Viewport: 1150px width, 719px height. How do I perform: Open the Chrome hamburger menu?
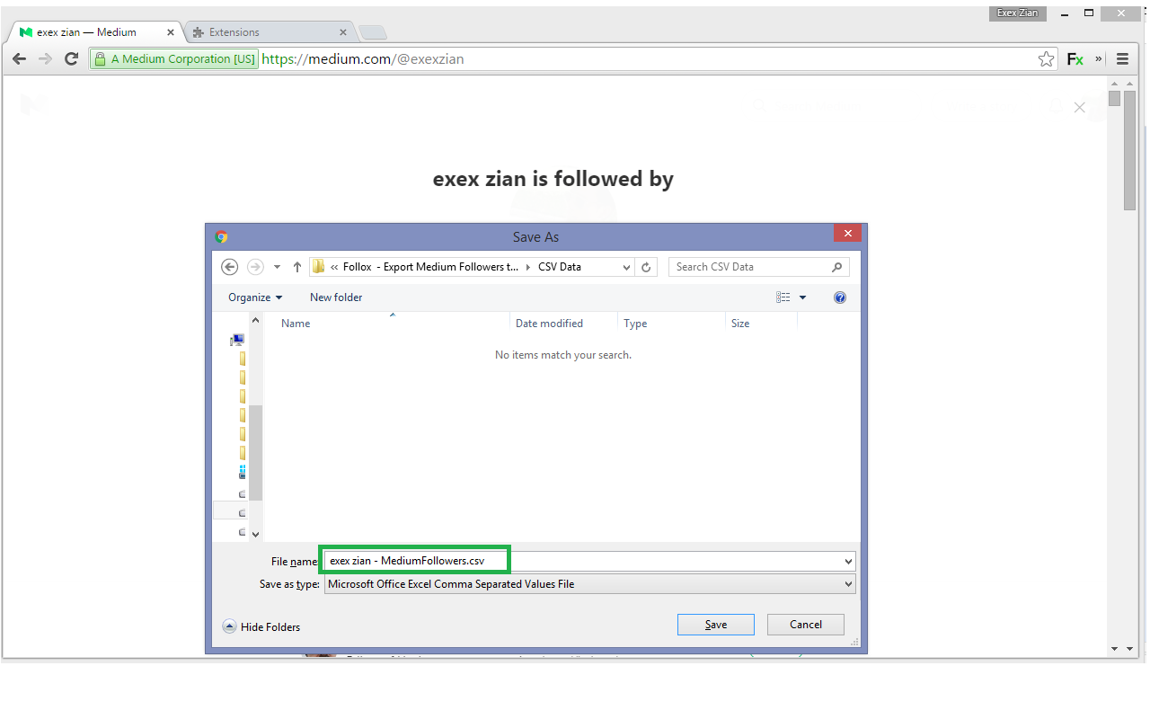(x=1122, y=59)
